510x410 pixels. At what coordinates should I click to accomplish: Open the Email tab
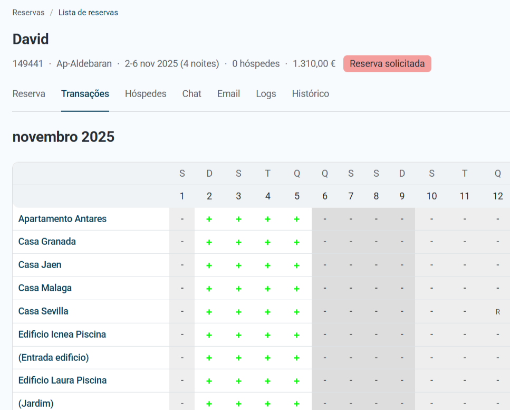[229, 94]
